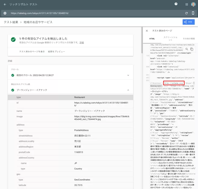Click the reload test icon
The image size is (198, 189).
pyautogui.click(x=186, y=13)
